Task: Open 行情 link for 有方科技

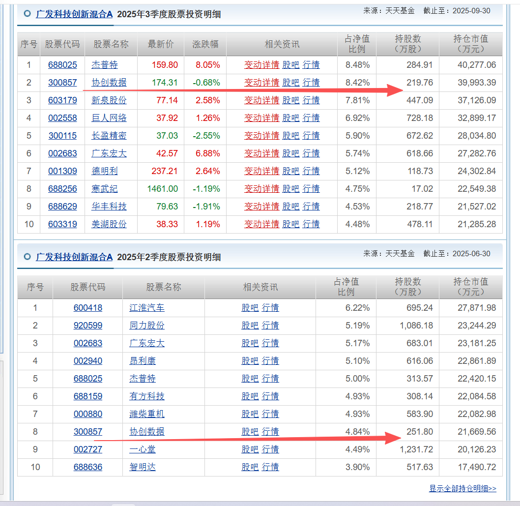Action: tap(270, 396)
